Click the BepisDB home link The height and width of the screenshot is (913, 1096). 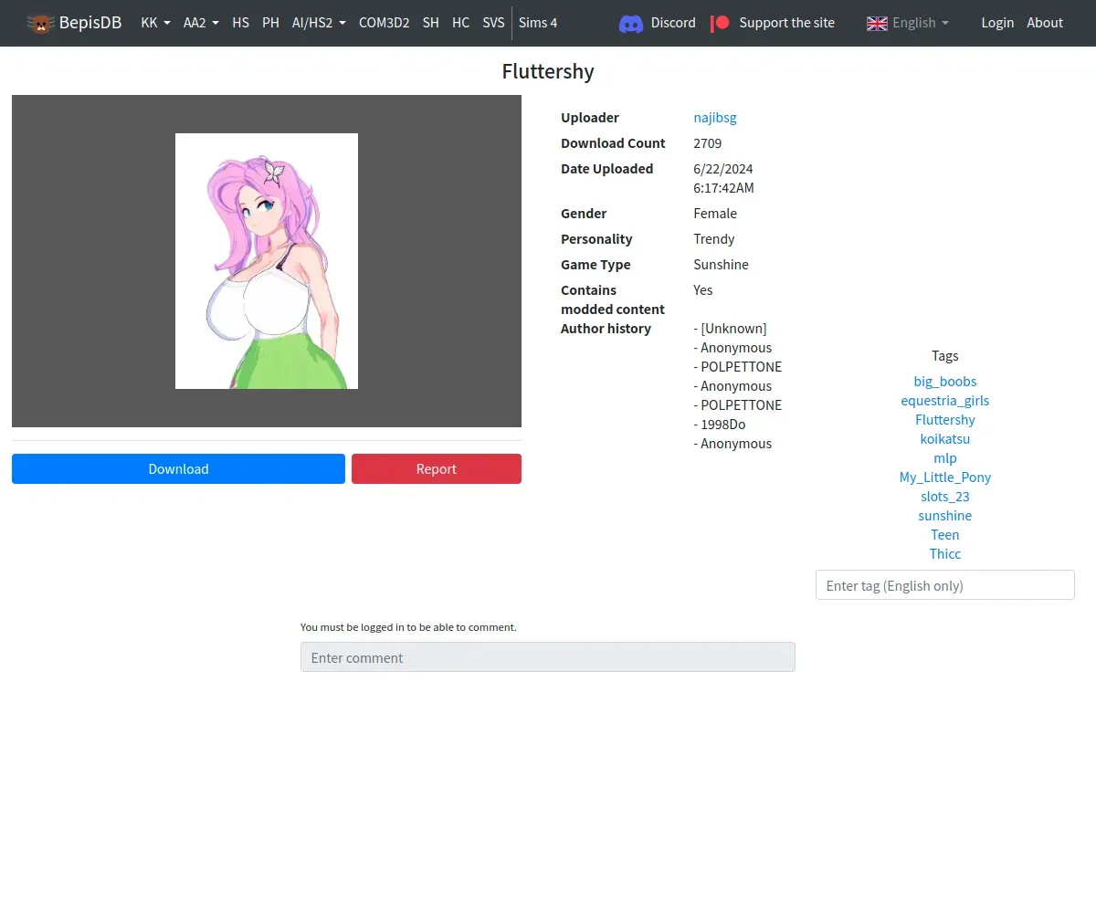[x=74, y=23]
